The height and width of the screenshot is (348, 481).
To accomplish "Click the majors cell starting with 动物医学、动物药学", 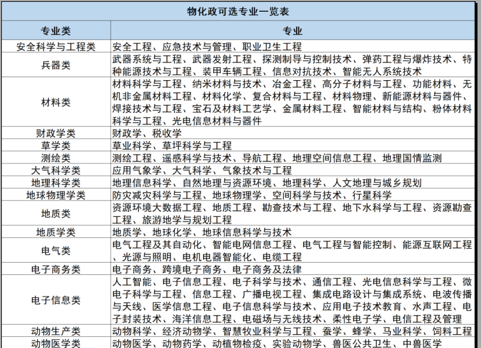I will [293, 343].
